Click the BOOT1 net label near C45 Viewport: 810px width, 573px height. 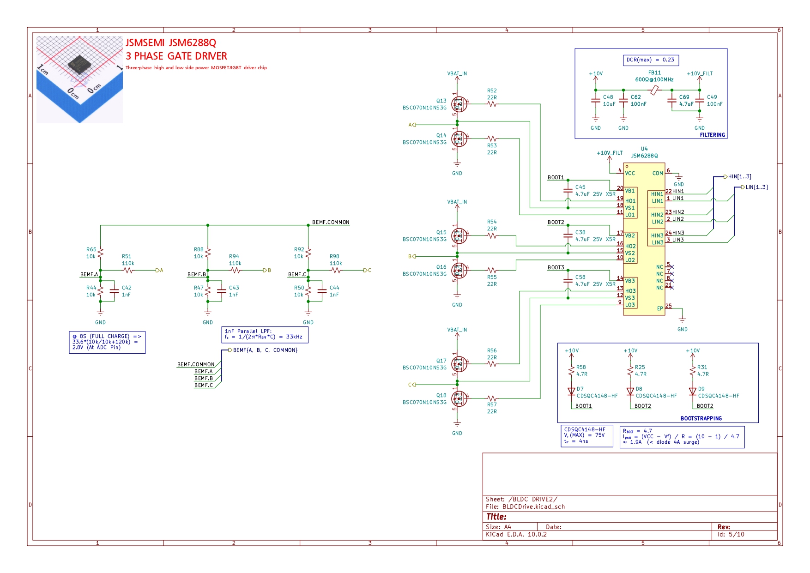[556, 177]
